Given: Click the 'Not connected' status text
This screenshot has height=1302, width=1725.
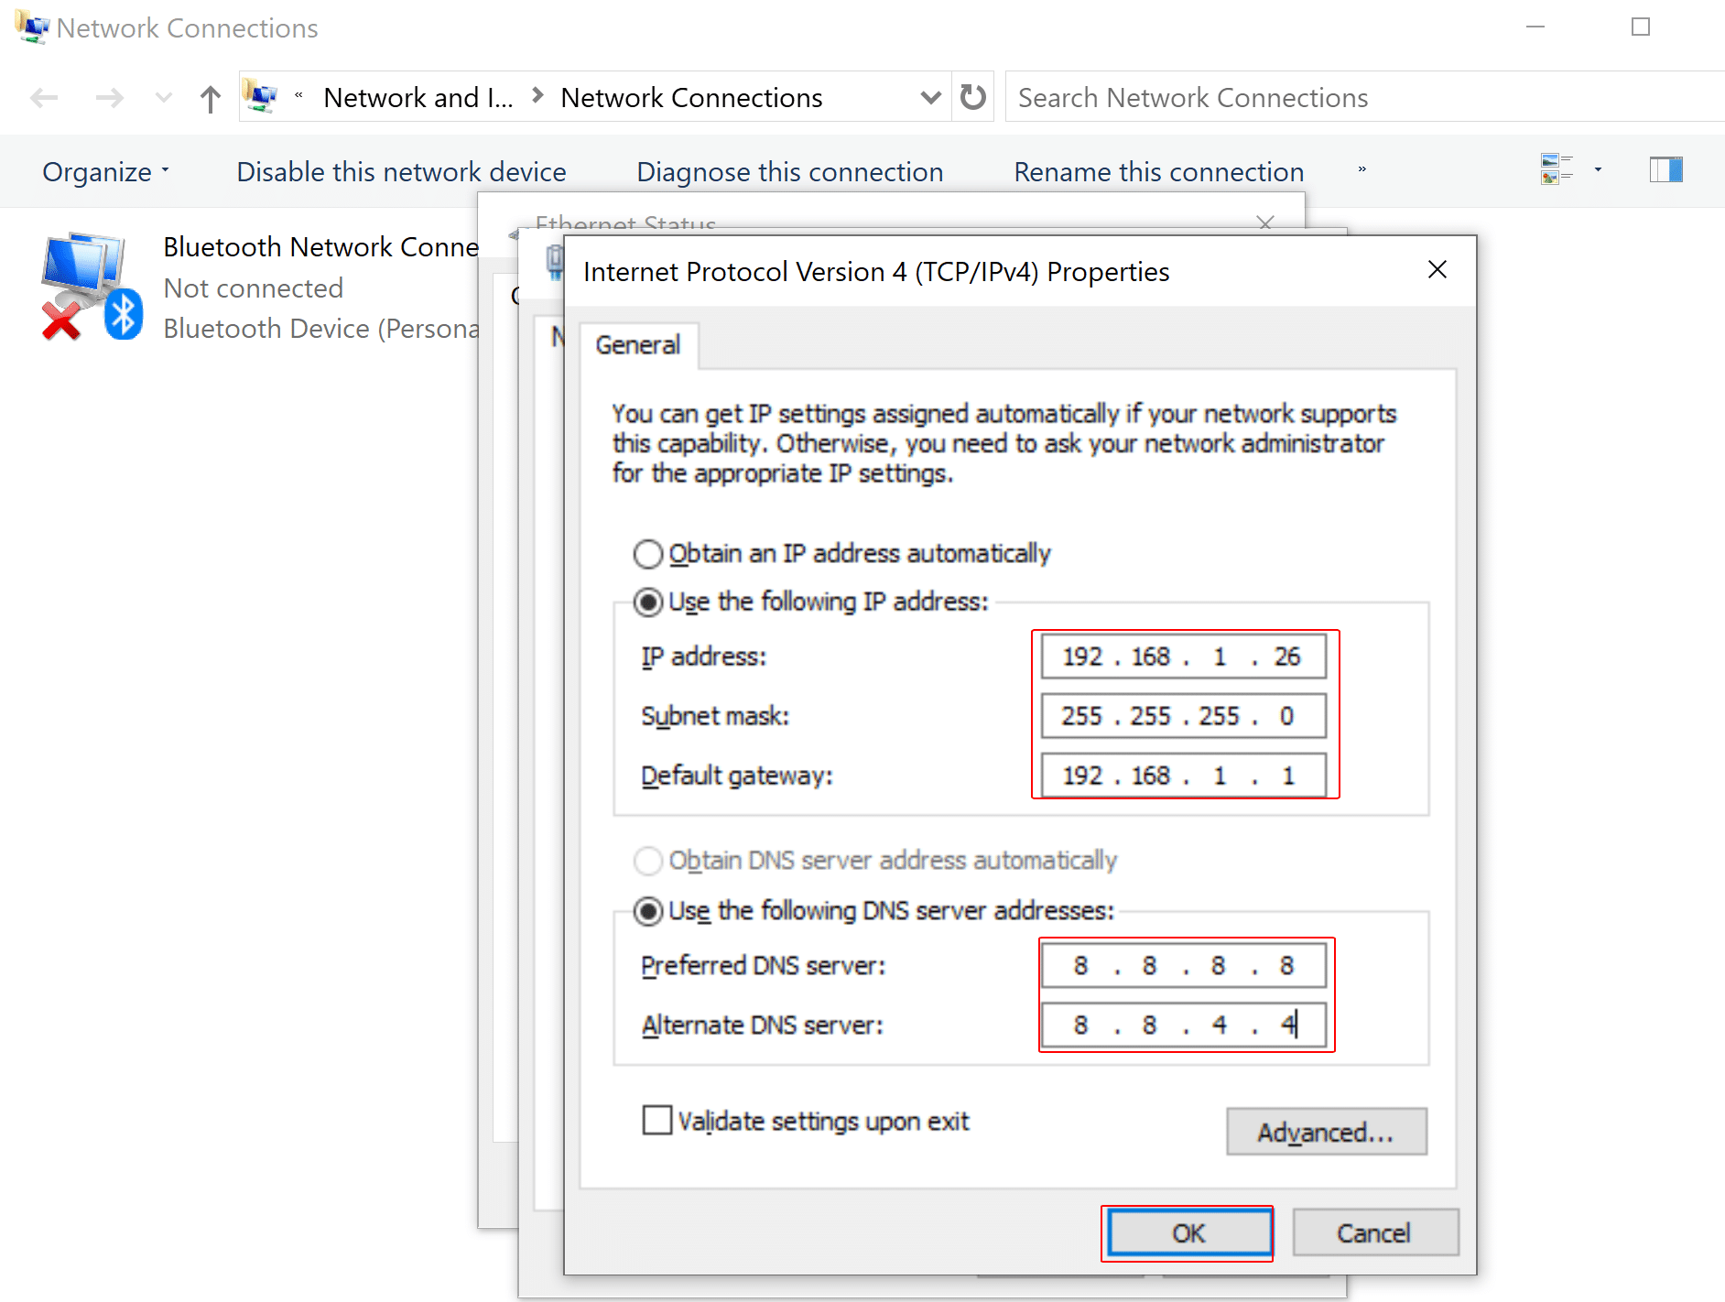Looking at the screenshot, I should 253,288.
